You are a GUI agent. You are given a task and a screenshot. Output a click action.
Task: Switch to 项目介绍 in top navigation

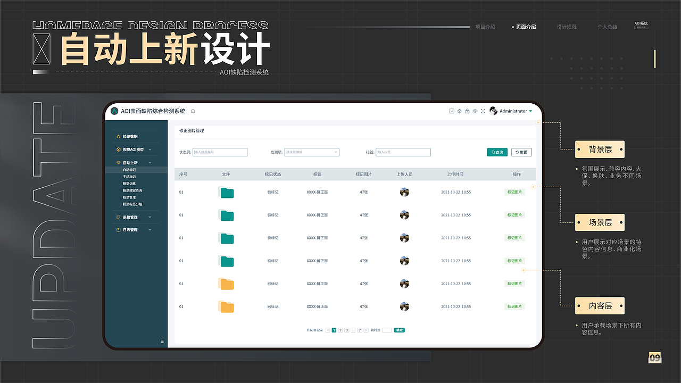(485, 27)
